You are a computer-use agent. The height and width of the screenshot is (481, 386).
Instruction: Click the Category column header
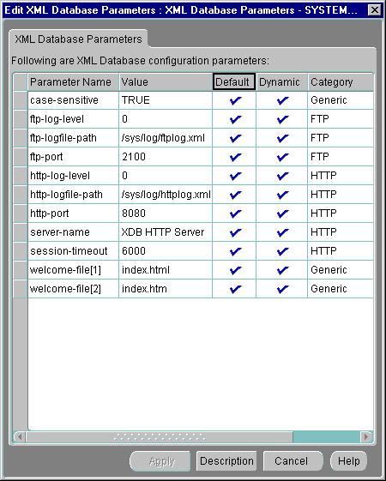point(341,82)
